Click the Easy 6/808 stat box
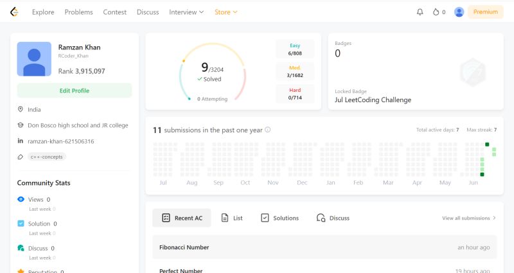The width and height of the screenshot is (514, 273). 295,49
